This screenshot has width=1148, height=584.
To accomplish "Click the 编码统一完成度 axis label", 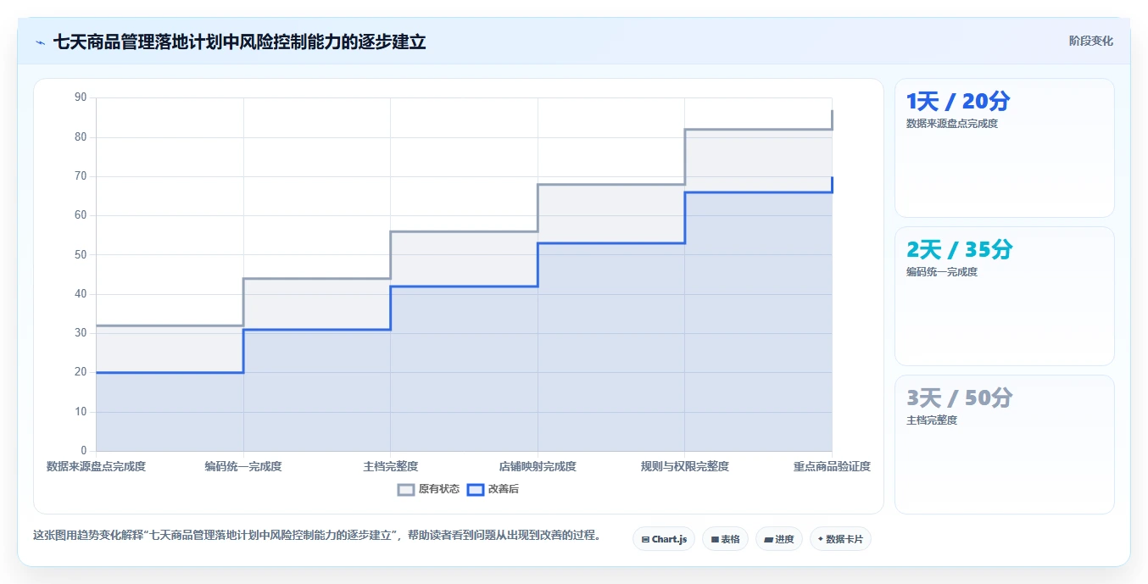I will [243, 466].
